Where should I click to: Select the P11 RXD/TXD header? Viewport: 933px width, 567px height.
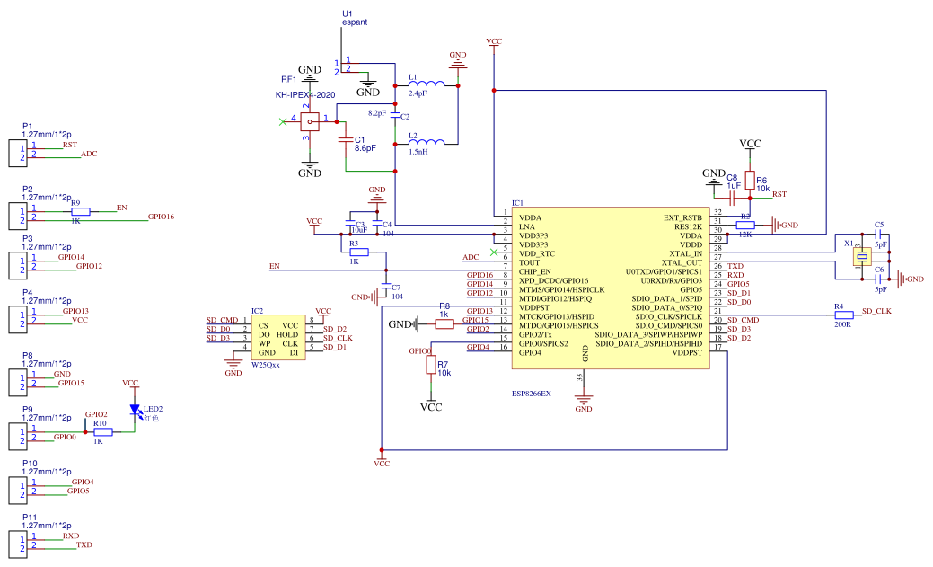[17, 545]
